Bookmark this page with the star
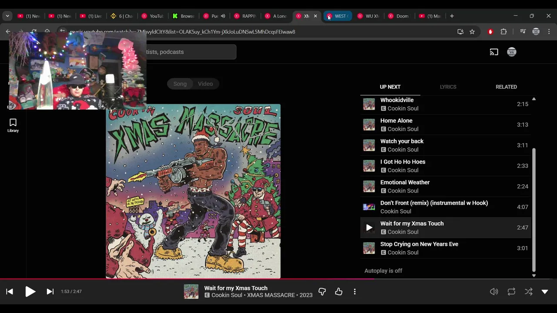 coord(472,32)
